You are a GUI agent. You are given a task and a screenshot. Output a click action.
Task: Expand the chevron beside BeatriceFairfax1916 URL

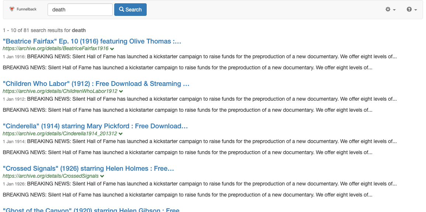point(112,49)
